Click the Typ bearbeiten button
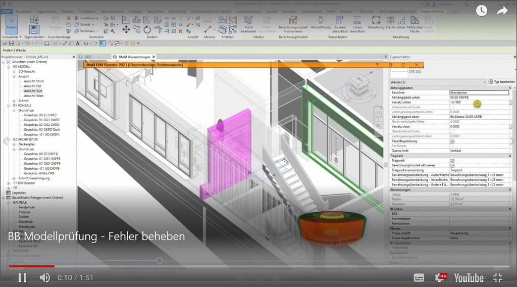The image size is (517, 287). (502, 81)
